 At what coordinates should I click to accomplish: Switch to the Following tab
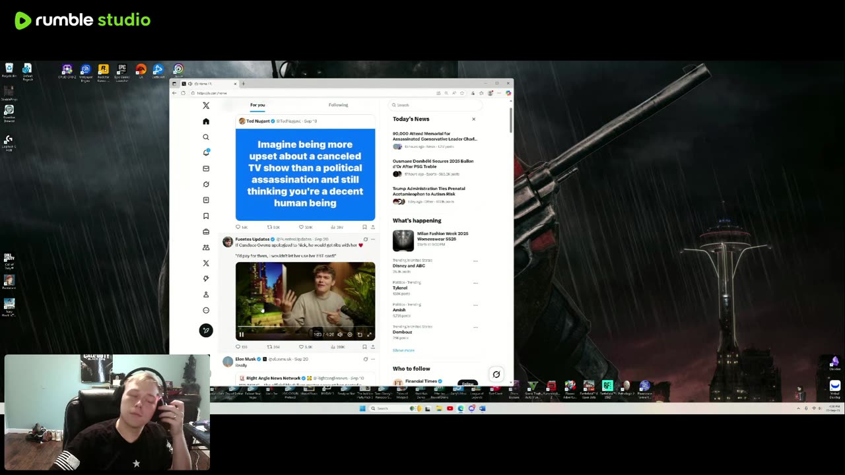pyautogui.click(x=338, y=105)
